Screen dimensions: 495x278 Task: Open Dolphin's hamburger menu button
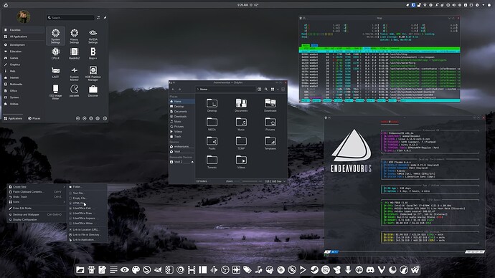coord(283,89)
